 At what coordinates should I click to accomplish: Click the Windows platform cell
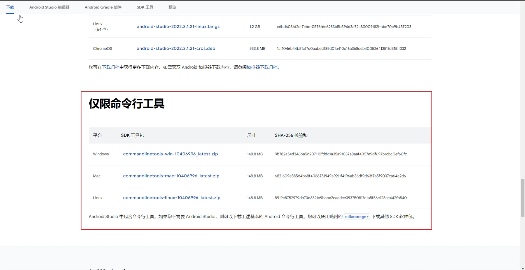point(101,154)
